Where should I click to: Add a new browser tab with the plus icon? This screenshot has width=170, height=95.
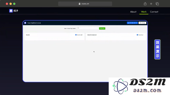[151, 4]
